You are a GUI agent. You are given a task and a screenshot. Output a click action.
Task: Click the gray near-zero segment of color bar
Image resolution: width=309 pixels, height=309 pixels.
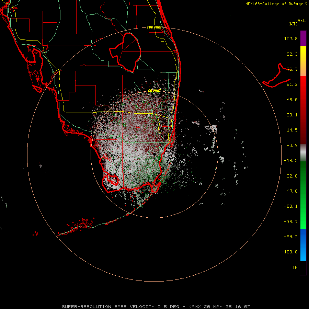coord(303,153)
